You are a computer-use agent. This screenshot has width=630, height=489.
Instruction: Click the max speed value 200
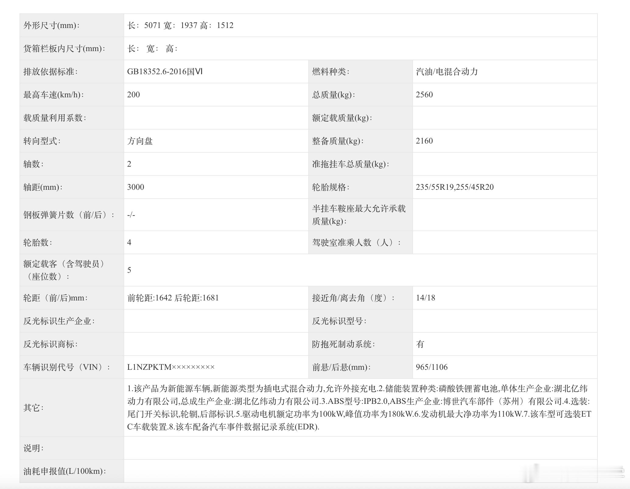pyautogui.click(x=134, y=95)
